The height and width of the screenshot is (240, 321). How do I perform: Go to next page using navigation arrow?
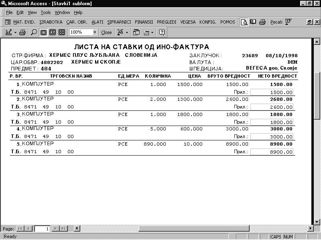tap(56, 229)
